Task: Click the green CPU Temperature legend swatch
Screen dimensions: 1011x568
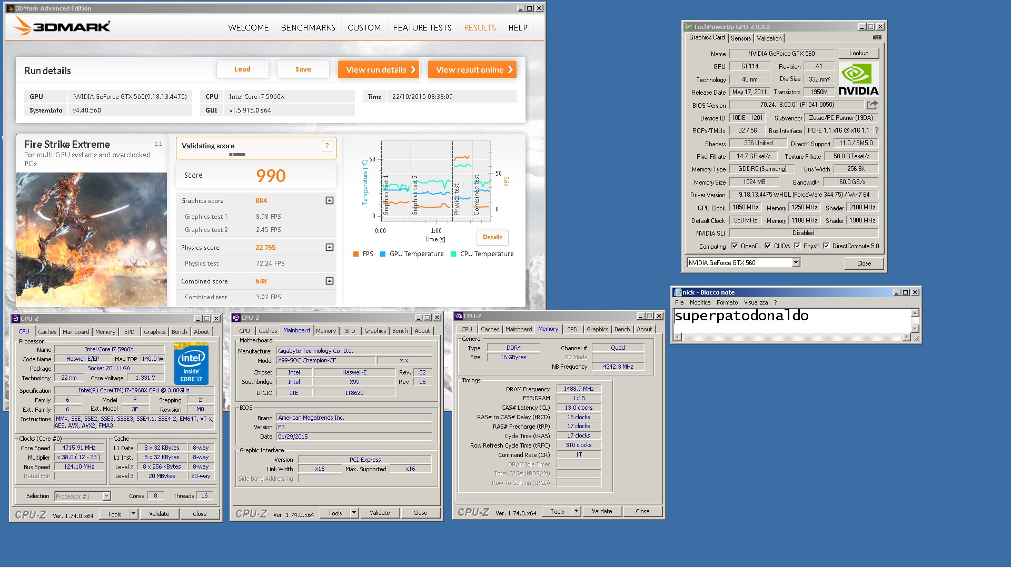Action: [453, 254]
